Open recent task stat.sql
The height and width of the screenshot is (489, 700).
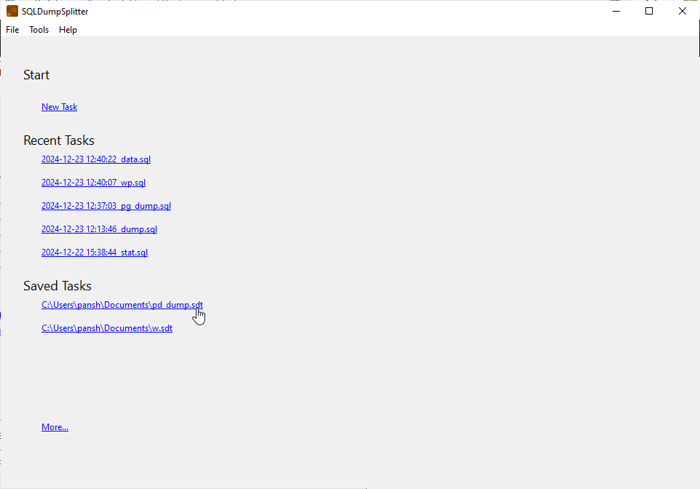(95, 253)
